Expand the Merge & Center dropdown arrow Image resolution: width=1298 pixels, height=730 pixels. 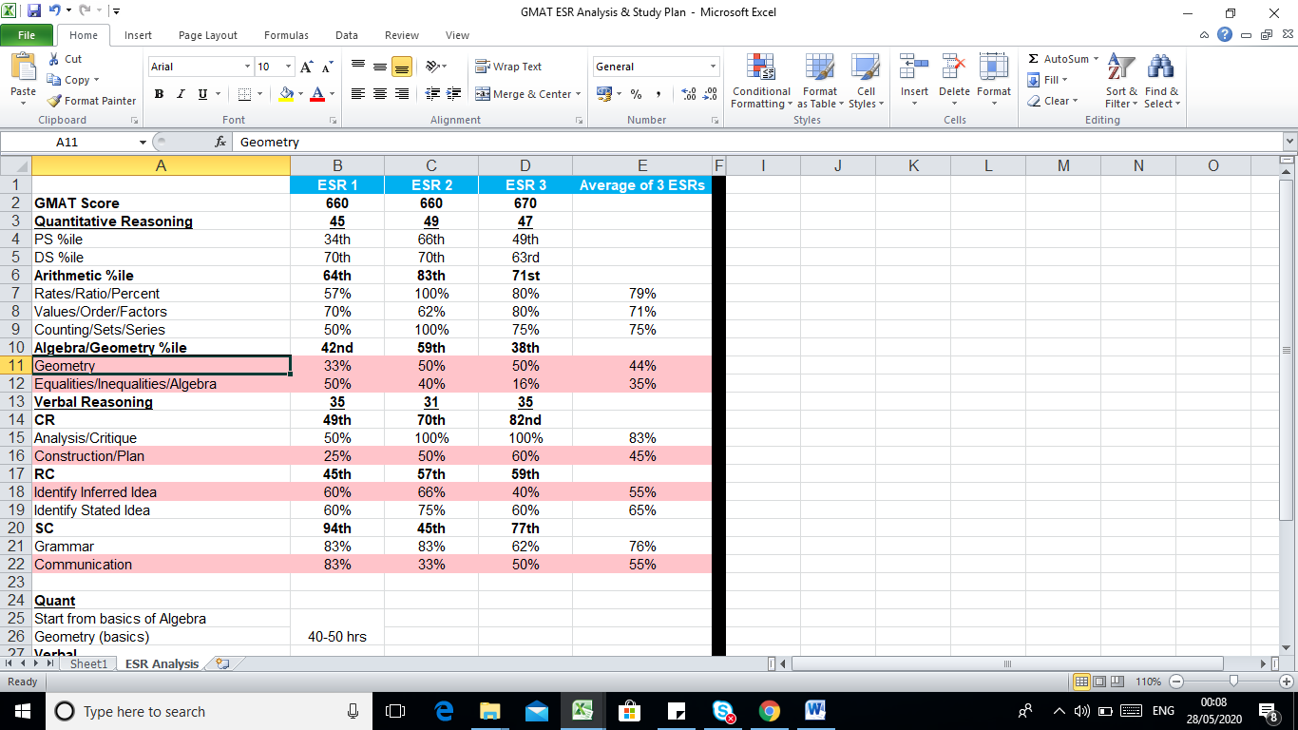(579, 94)
